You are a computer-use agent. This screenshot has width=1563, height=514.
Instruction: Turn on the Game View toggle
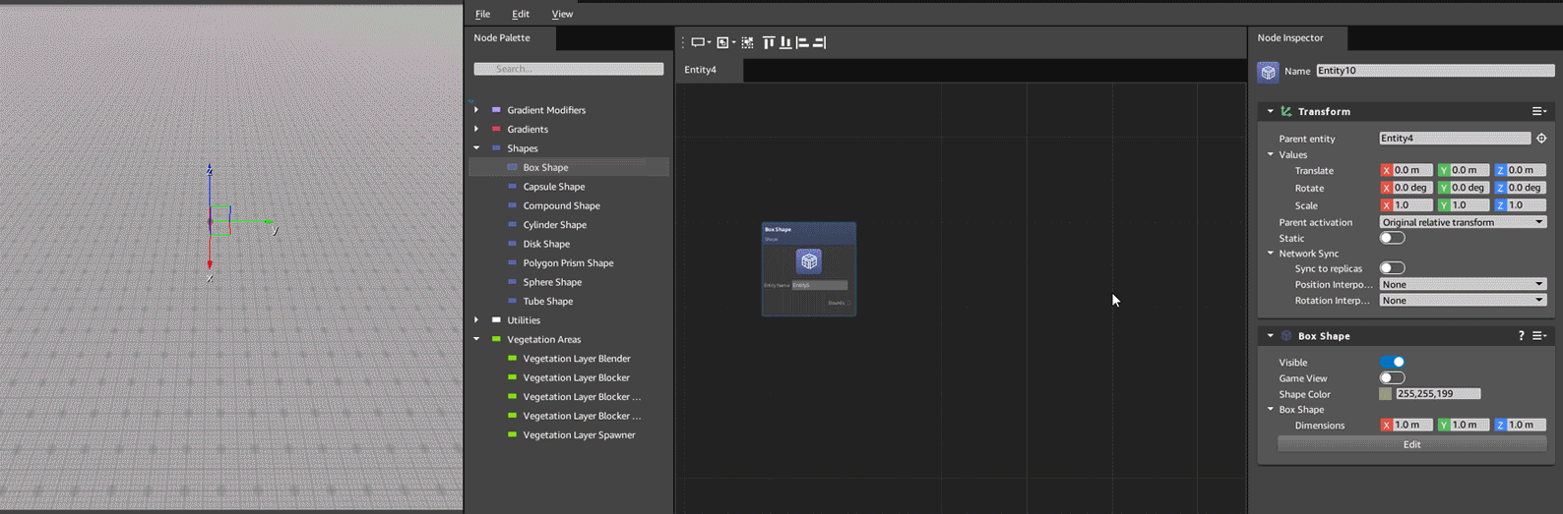(x=1392, y=378)
